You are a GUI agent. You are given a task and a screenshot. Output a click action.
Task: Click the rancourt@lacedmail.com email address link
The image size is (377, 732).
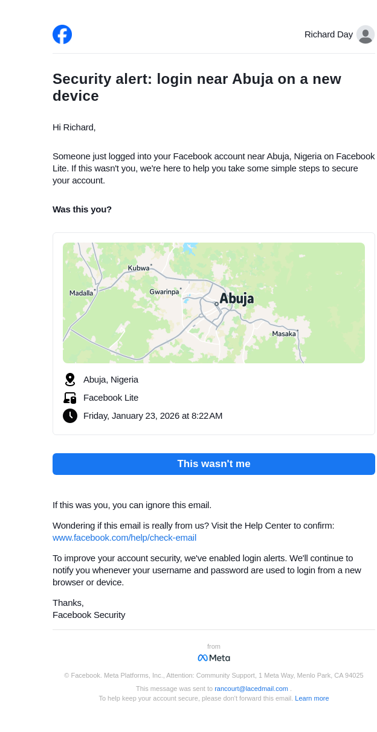pos(251,689)
